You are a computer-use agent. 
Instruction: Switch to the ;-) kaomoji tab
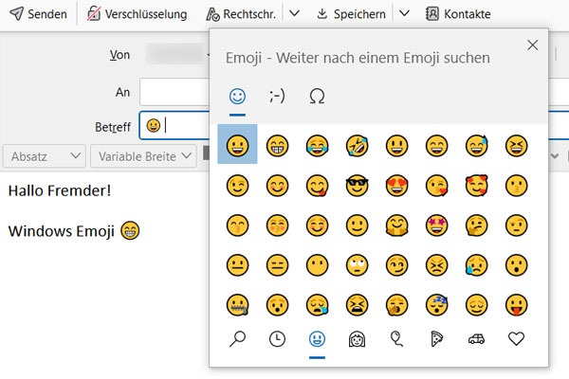277,97
